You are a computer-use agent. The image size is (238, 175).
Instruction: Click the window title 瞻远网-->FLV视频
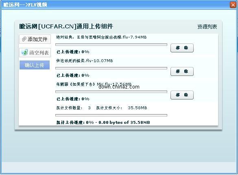tap(25, 5)
